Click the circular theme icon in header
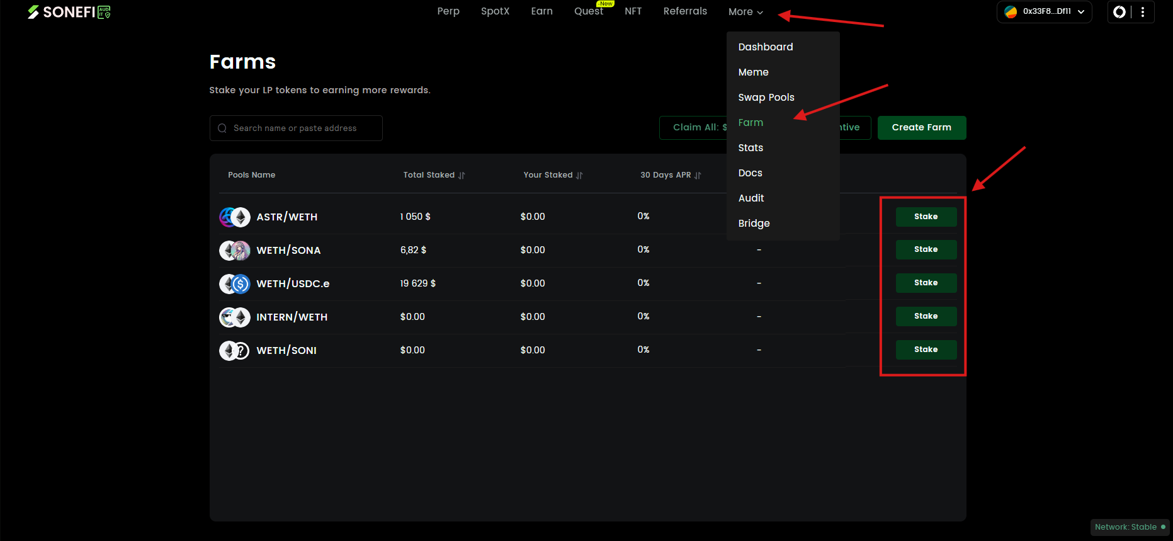The height and width of the screenshot is (541, 1173). click(x=1119, y=12)
